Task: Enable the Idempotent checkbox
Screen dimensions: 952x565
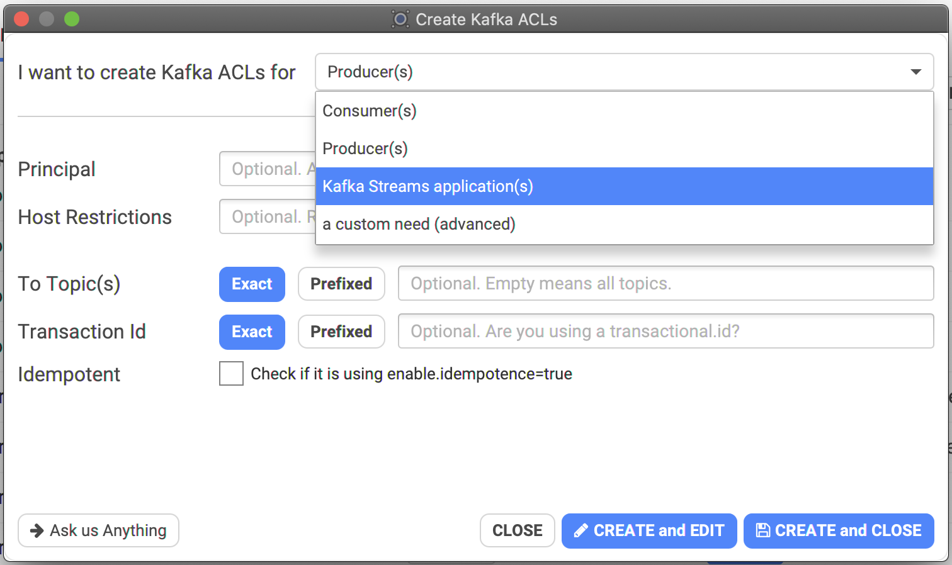Action: 231,374
